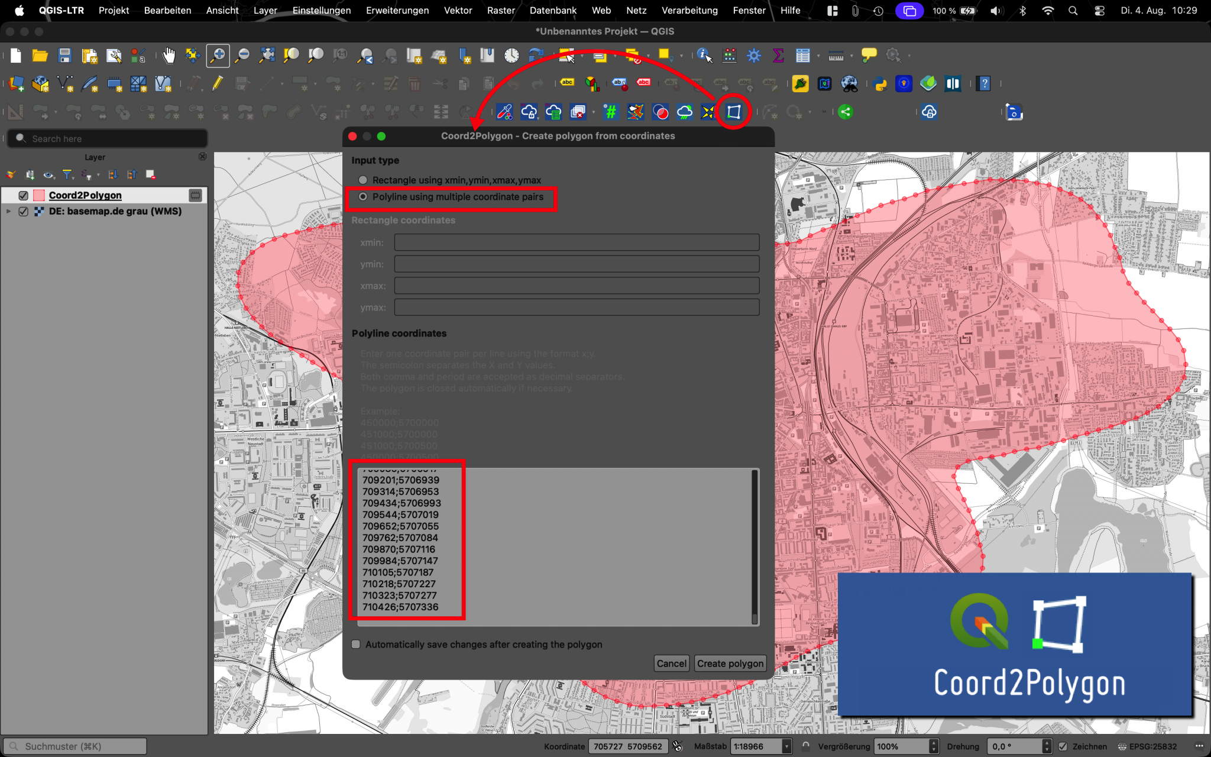
Task: Open macOS Spotlight search icon
Action: pos(1073,11)
